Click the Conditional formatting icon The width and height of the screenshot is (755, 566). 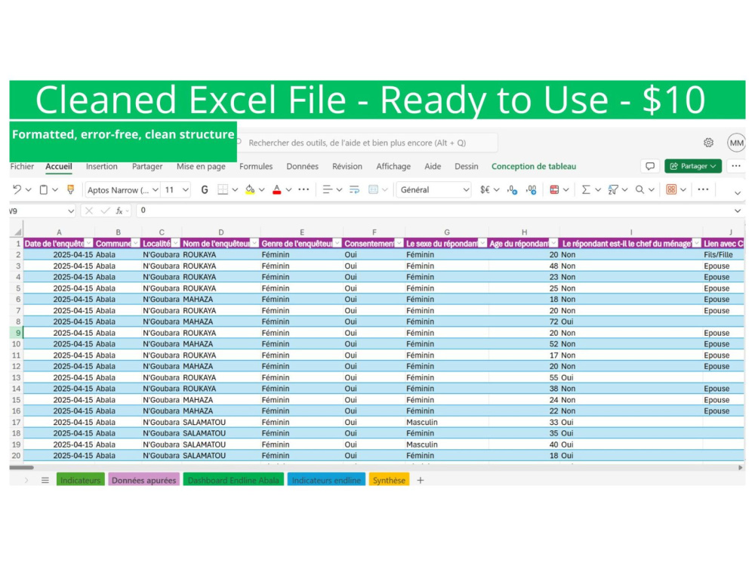pyautogui.click(x=554, y=189)
